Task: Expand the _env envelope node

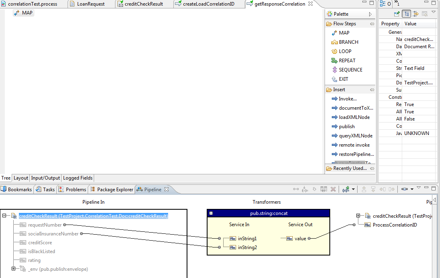Action: pyautogui.click(x=13, y=269)
